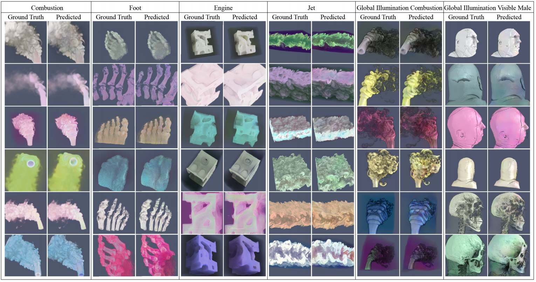536x282 pixels.
Task: Click Ground Truth label under Combustion
Action: (x=26, y=17)
